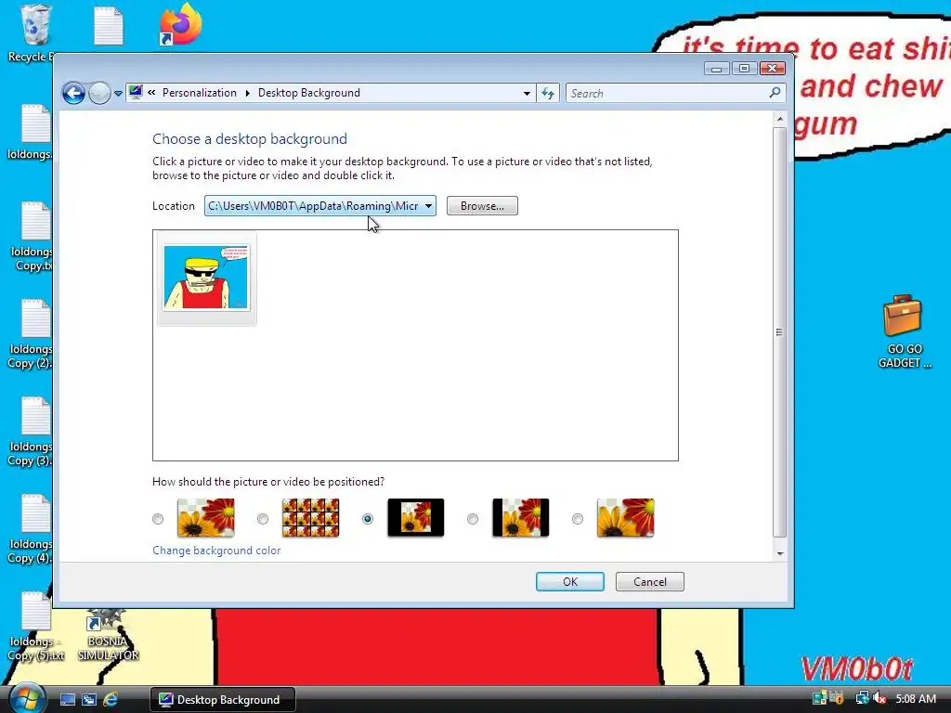Click the 5:08 AM taskbar clock
This screenshot has height=713, width=951.
916,699
